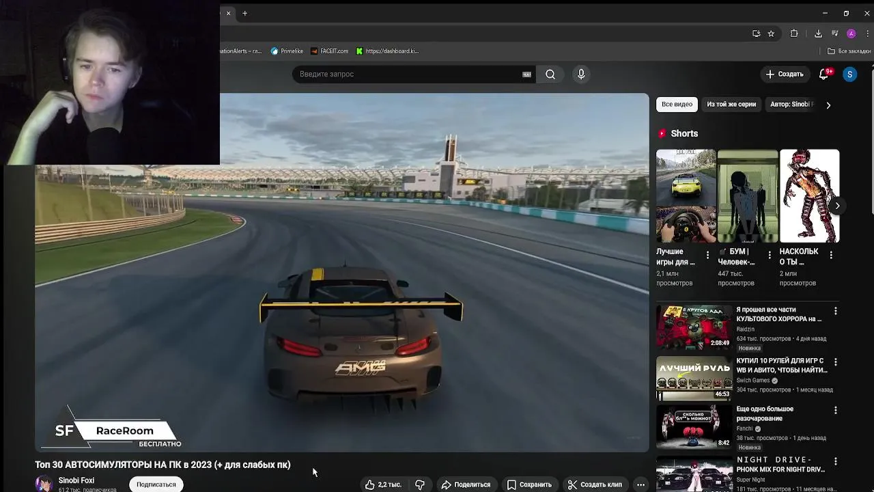Open БУМ Человек short thumbnail
Image resolution: width=874 pixels, height=492 pixels.
pyautogui.click(x=748, y=196)
